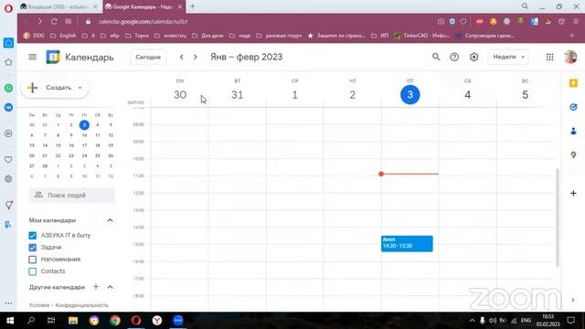Collapse the Мои календари section
This screenshot has height=329, width=585.
tap(110, 220)
